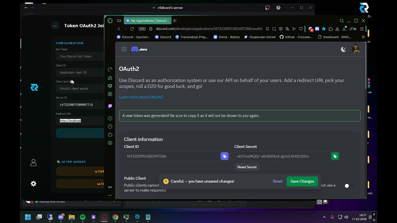This screenshot has height=223, width=397.
Task: Click the address bar URL in Opera
Action: pyautogui.click(x=209, y=29)
